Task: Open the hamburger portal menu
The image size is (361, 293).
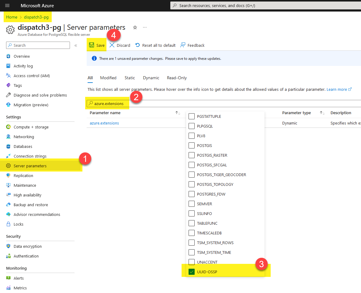Action: point(7,5)
